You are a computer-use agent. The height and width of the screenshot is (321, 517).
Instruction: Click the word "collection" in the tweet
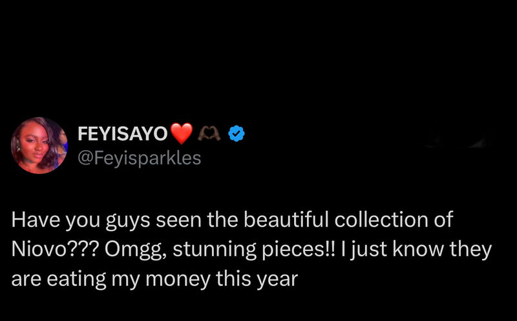tap(382, 219)
